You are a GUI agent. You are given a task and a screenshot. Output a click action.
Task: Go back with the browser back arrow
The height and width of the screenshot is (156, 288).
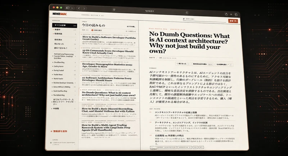pos(79,8)
